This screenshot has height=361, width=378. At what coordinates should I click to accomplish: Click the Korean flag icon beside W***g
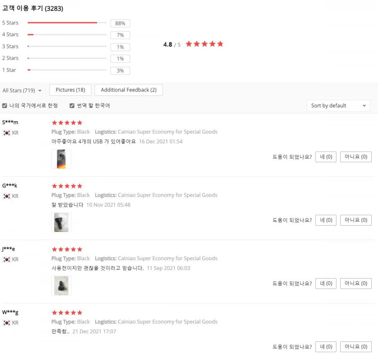[6, 323]
